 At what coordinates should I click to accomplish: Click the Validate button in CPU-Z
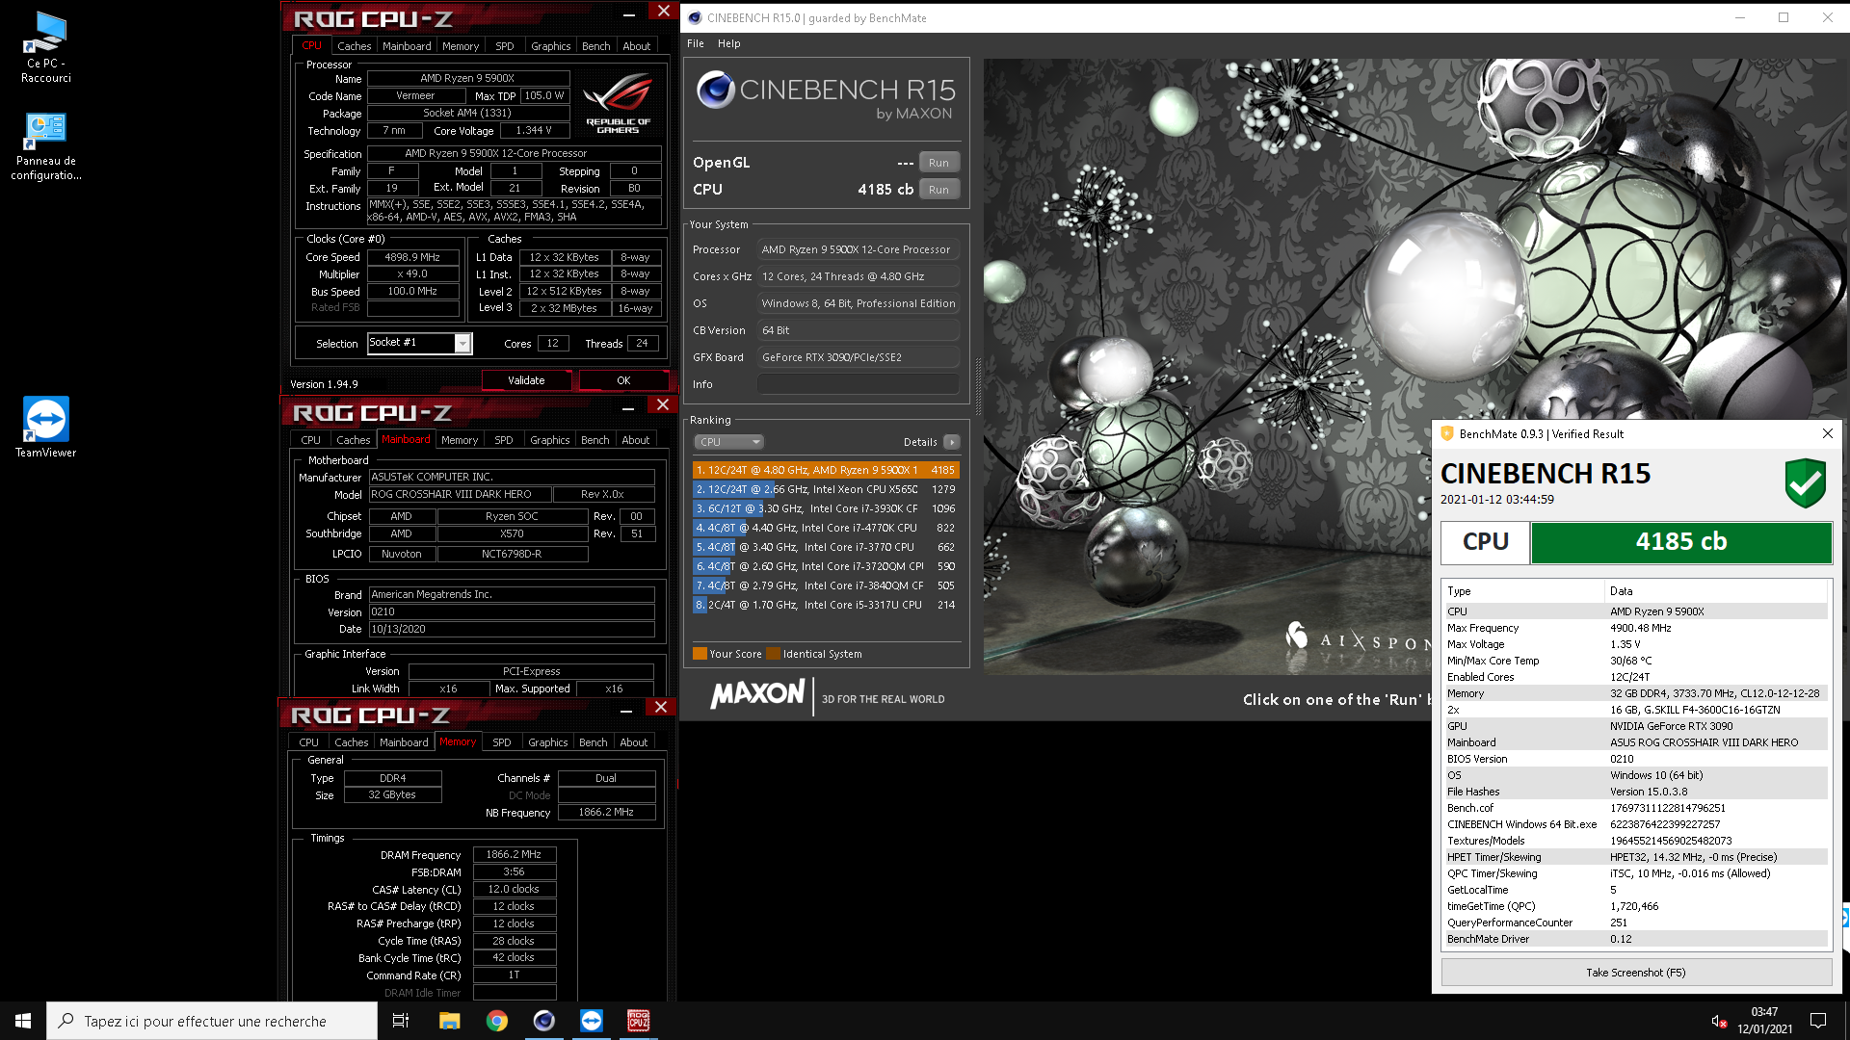tap(526, 380)
